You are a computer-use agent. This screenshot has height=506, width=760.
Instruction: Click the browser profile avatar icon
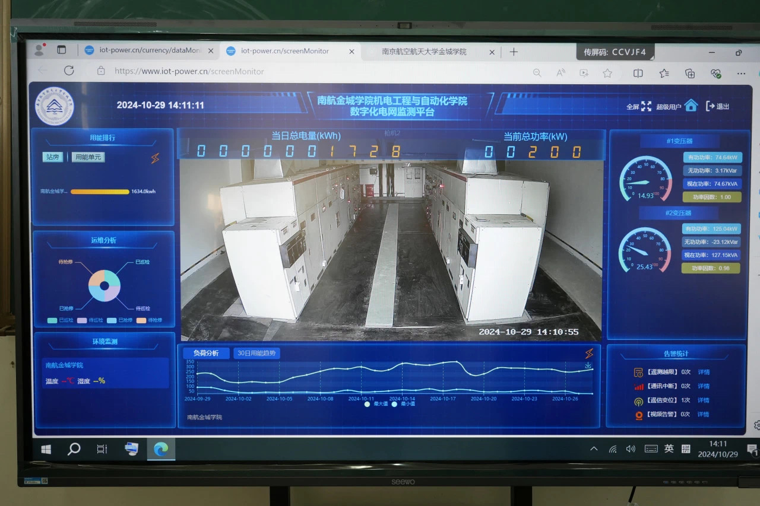click(40, 49)
